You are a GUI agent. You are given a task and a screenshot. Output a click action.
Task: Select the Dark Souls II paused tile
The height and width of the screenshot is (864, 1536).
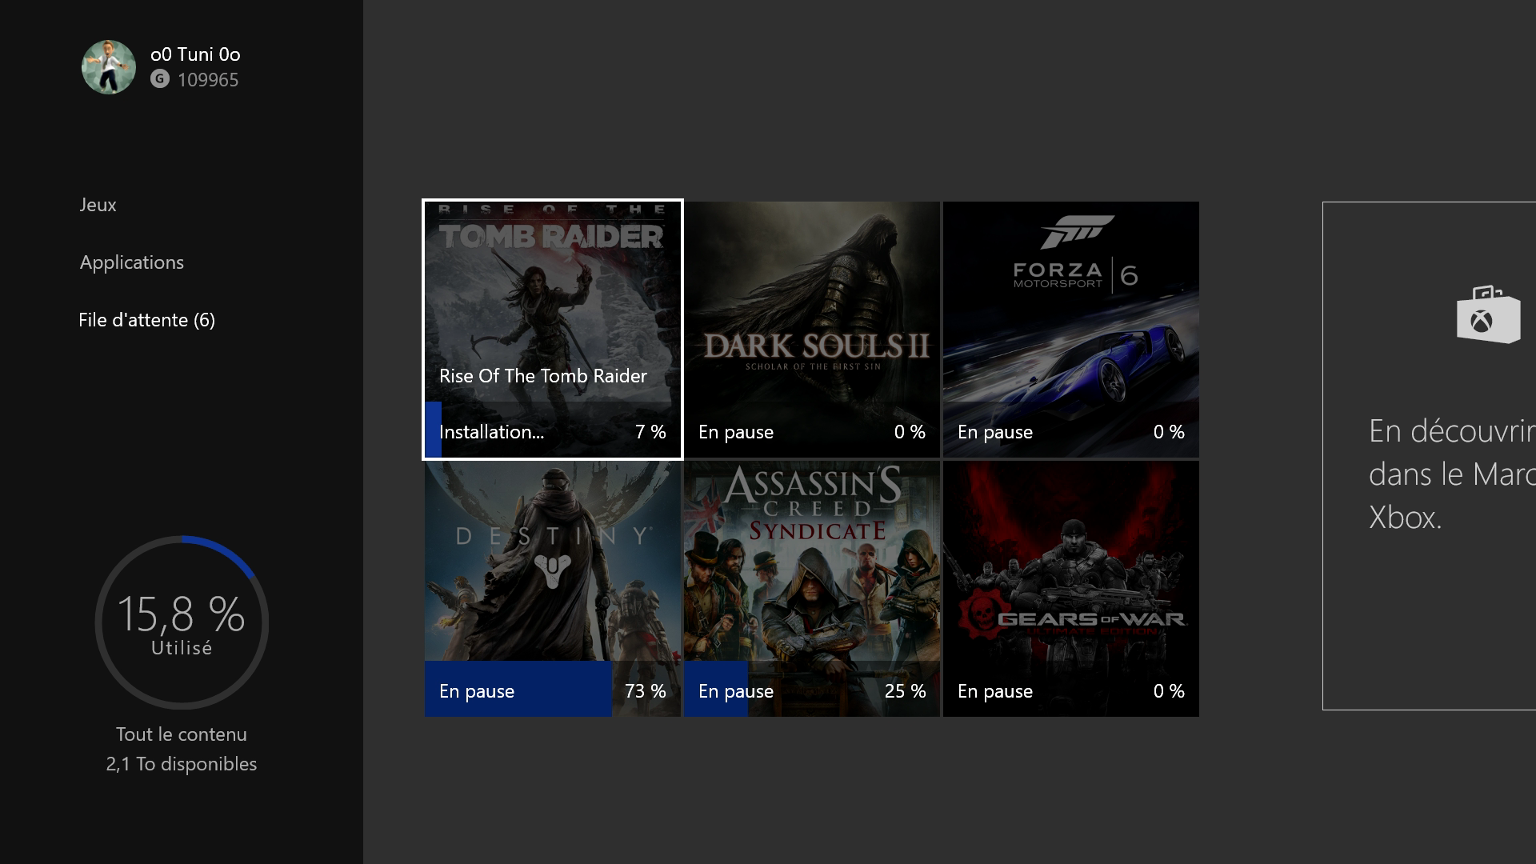click(812, 330)
